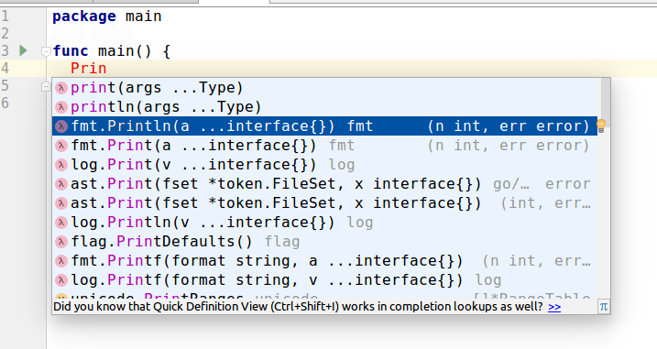Click the lambda icon next to log.Printf
The image size is (657, 349).
tap(61, 280)
